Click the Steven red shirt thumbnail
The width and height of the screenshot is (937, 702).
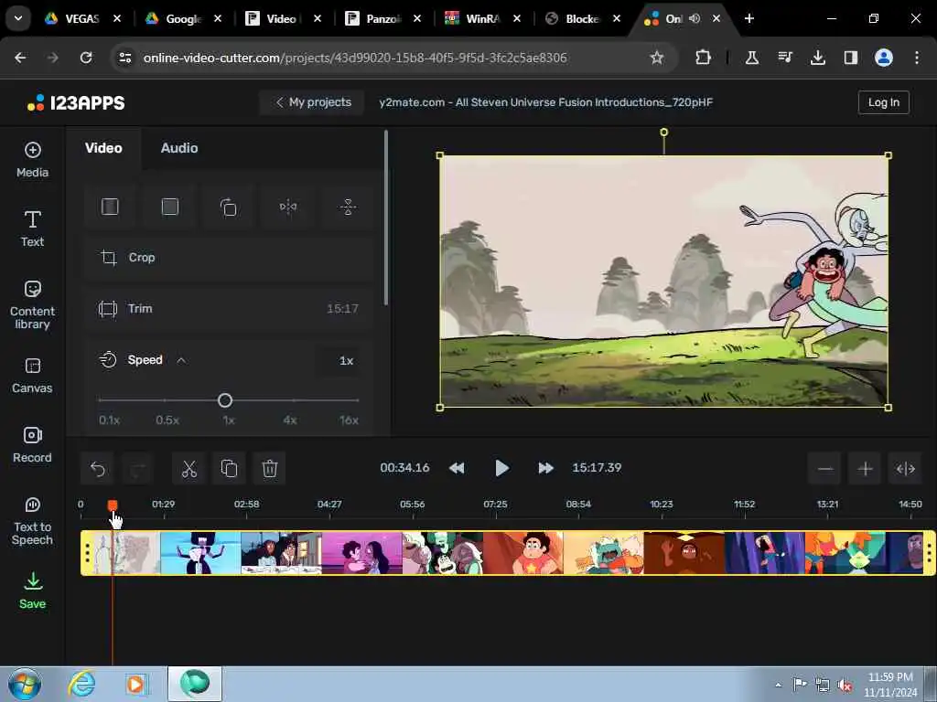[x=522, y=553]
